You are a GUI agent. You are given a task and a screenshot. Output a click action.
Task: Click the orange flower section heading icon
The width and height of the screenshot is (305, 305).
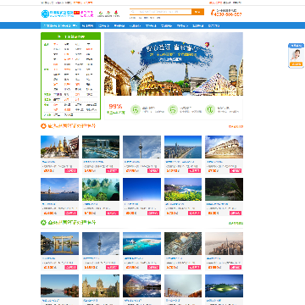43,126
